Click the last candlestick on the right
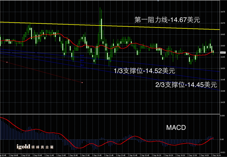 point(213,52)
